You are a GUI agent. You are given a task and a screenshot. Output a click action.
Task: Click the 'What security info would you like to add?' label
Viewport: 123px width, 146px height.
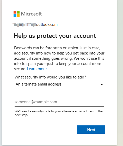point(50,77)
